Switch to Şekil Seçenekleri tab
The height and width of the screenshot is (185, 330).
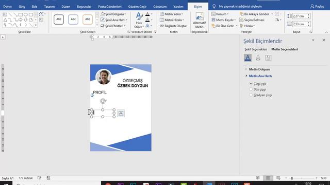pos(256,49)
